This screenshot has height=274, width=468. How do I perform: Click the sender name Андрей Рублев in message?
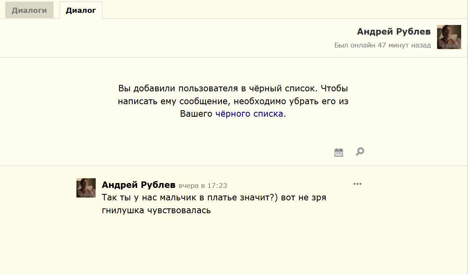(138, 185)
